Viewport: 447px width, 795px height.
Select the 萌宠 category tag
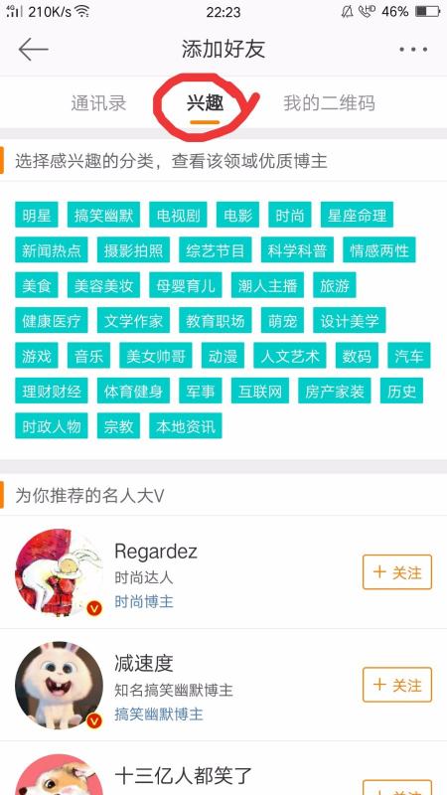point(282,320)
